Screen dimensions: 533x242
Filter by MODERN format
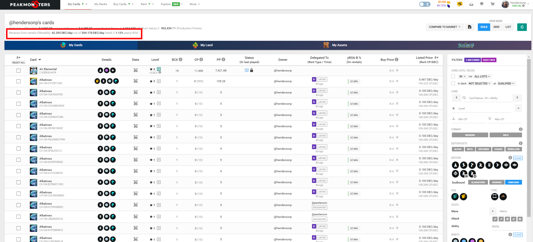(470, 135)
